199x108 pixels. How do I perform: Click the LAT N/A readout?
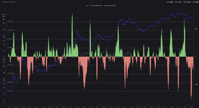(195, 2)
